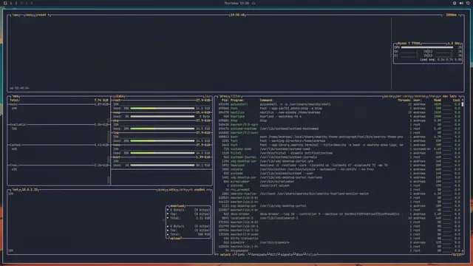Screen dimensions: 473x266
Task: Switch to workspace 1 in top bar
Action: click(11, 3)
